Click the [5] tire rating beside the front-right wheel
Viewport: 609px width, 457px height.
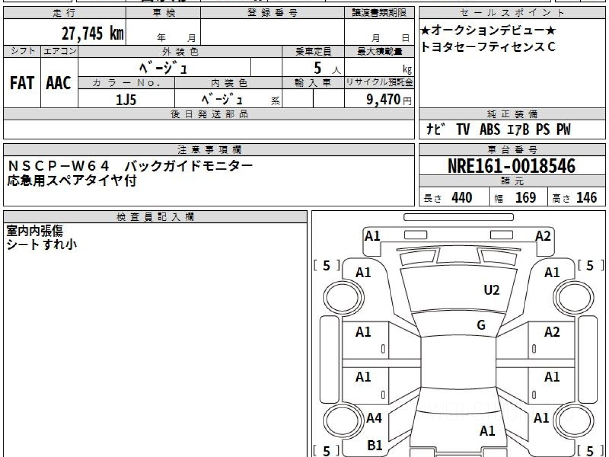(590, 265)
